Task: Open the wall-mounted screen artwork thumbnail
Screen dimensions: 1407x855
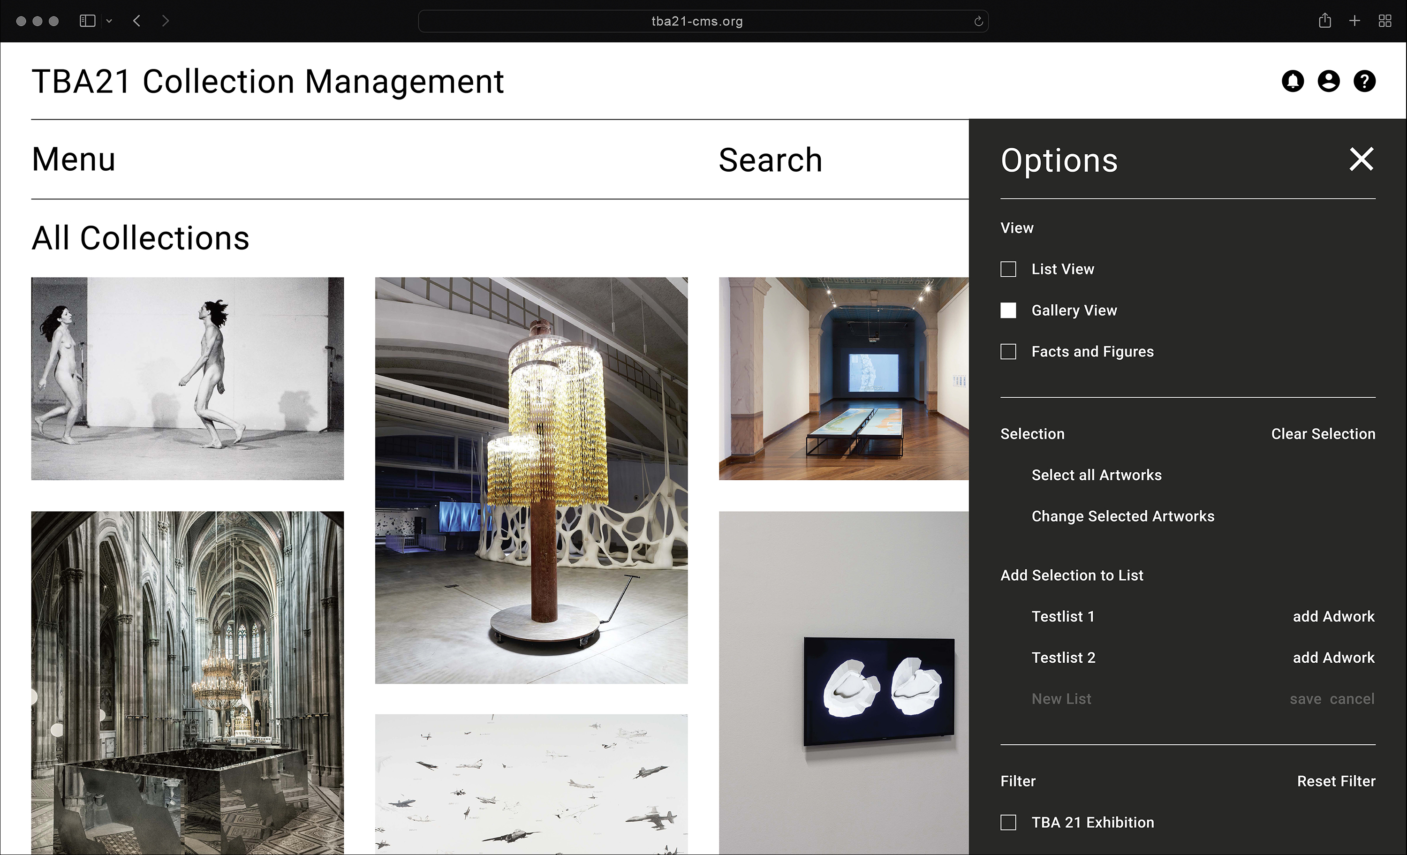Action: (843, 682)
